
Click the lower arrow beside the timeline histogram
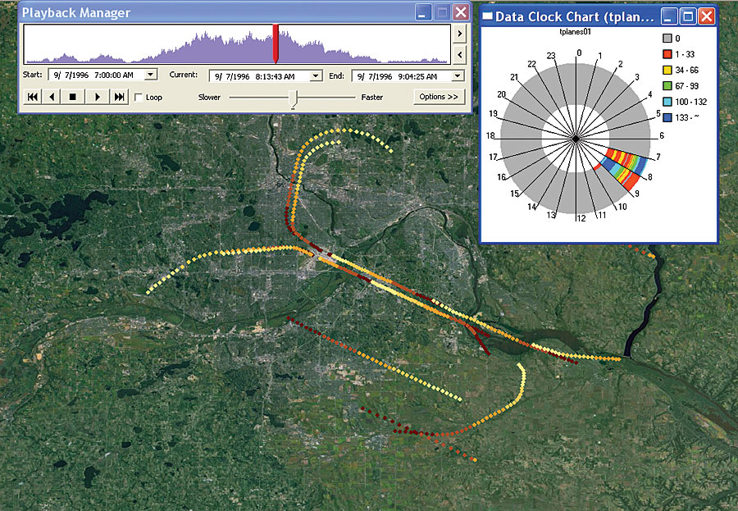459,54
